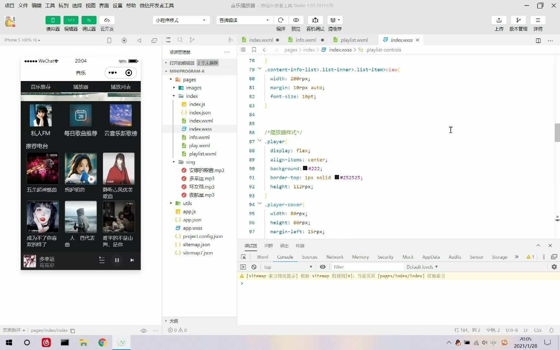The image size is (560, 350).
Task: Fold the .player rule at line 87
Action: pyautogui.click(x=260, y=141)
